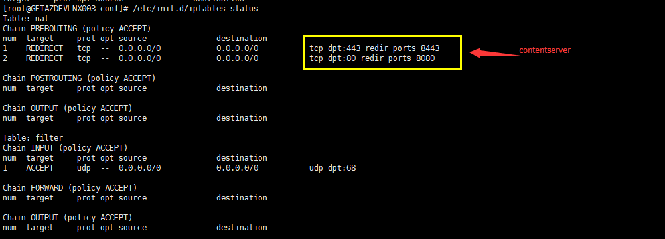
Task: Click REDIRECT in the dpt:443 rule row
Action: tap(44, 48)
